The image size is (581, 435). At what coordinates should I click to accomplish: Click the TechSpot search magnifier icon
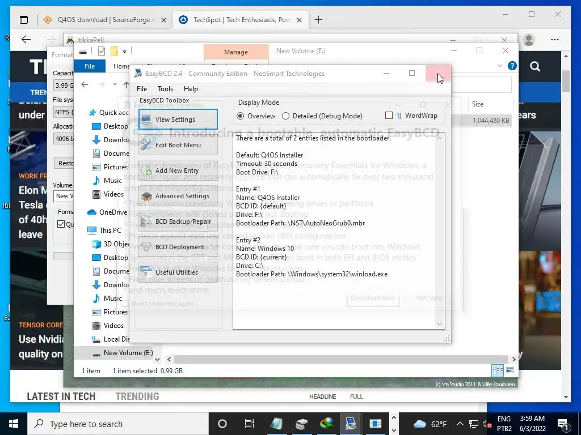(535, 67)
